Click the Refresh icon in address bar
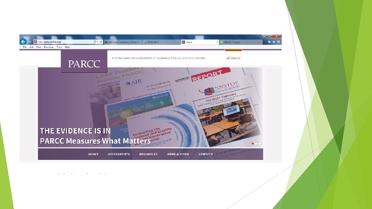Viewport: 372px width, 209px height. [101, 42]
